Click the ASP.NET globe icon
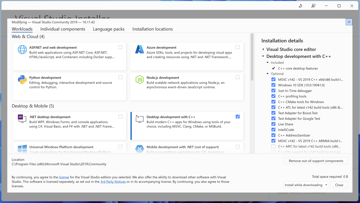This screenshot has height=203, width=360. coord(22,50)
